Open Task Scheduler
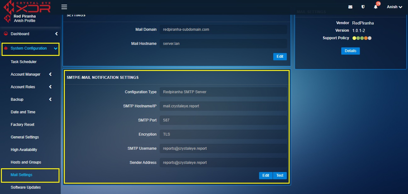 pyautogui.click(x=24, y=62)
